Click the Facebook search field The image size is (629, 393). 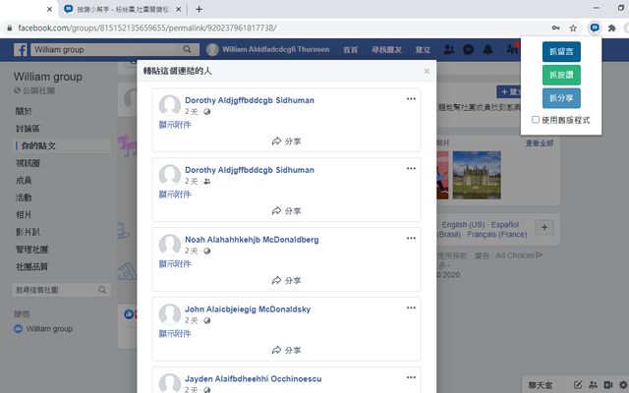(x=103, y=49)
